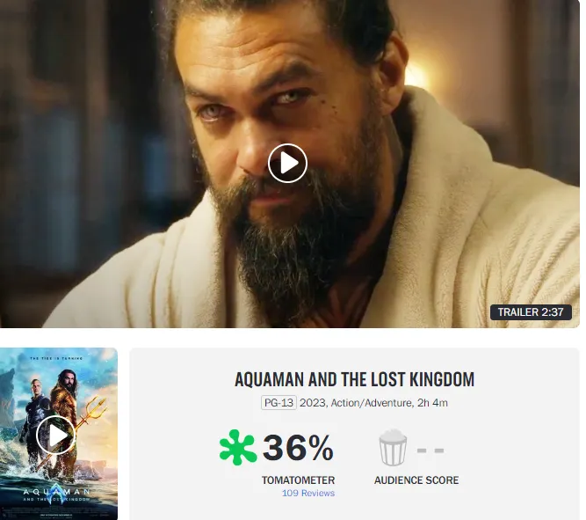Click the golden trident on the poster
586x520 pixels.
(90, 421)
